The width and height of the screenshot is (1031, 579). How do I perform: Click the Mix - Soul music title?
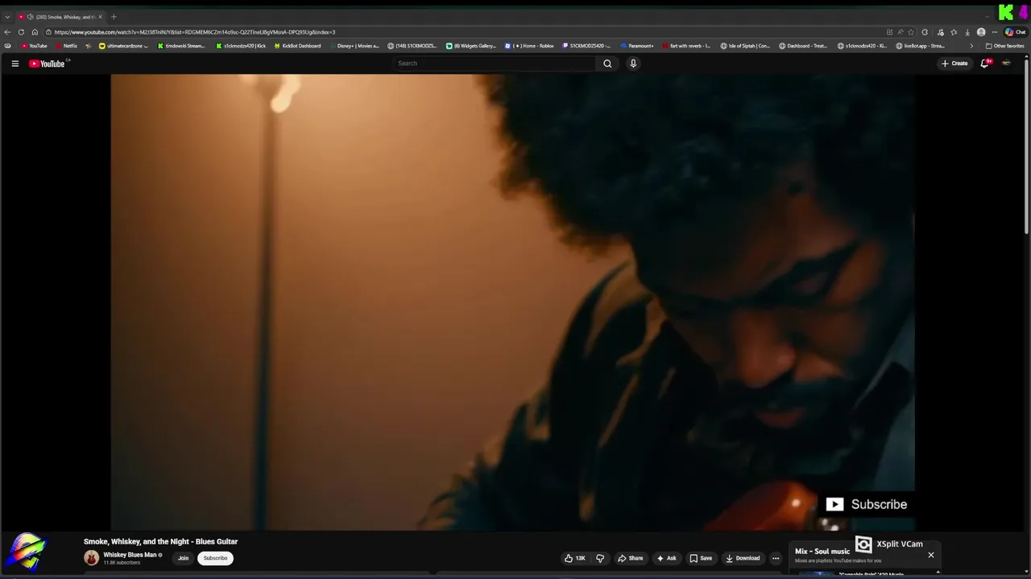[822, 552]
